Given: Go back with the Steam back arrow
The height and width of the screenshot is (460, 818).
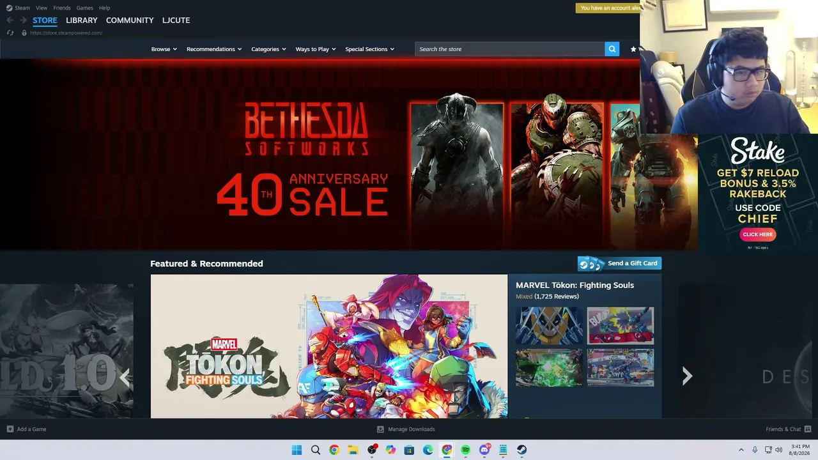Looking at the screenshot, I should [10, 20].
